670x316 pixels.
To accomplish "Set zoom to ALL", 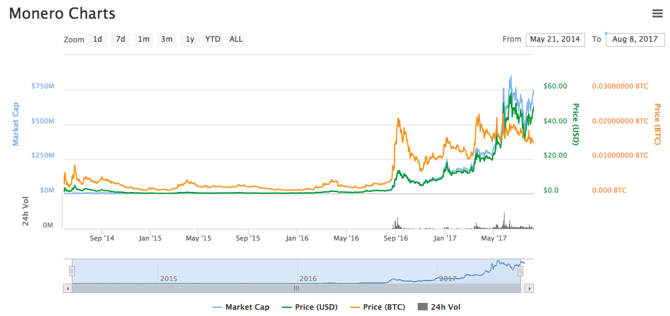I will pyautogui.click(x=236, y=40).
